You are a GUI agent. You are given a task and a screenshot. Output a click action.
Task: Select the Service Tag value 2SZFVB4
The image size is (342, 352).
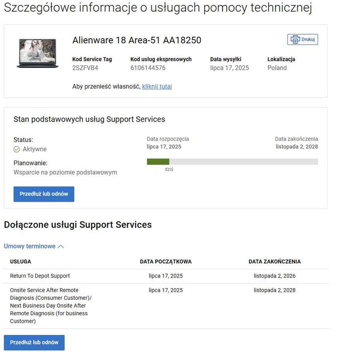point(85,68)
